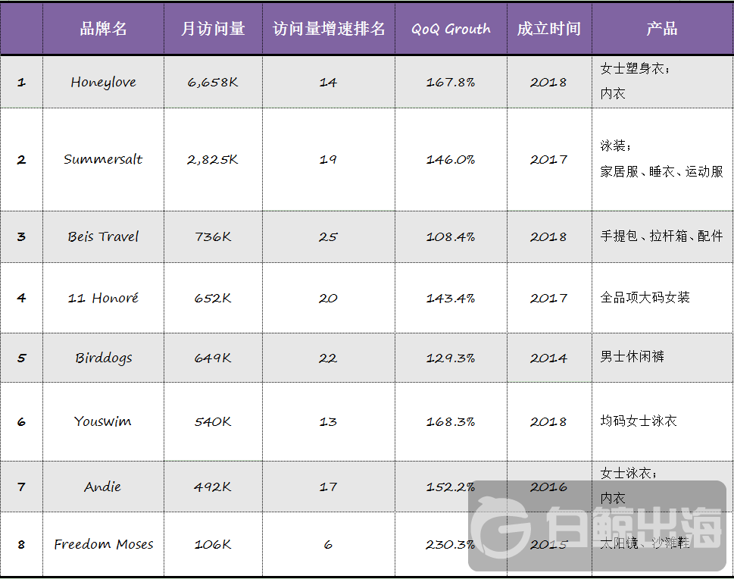The image size is (734, 579).
Task: Click the 成立时间 column header
Action: [549, 29]
